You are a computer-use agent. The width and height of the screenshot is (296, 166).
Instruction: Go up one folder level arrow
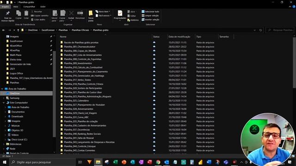[x=18, y=30]
